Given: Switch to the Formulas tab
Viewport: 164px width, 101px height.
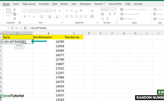Looking at the screenshot, I should [44, 4].
